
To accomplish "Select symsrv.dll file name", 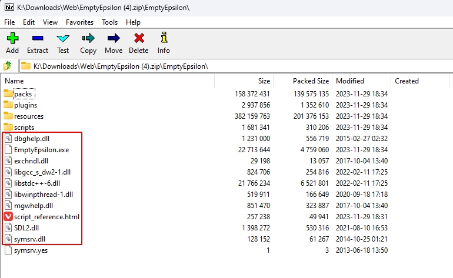I will click(30, 239).
